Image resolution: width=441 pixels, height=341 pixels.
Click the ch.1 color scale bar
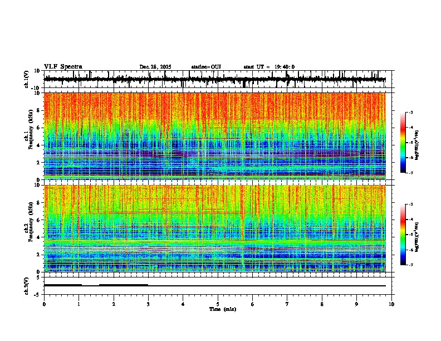tap(403, 143)
